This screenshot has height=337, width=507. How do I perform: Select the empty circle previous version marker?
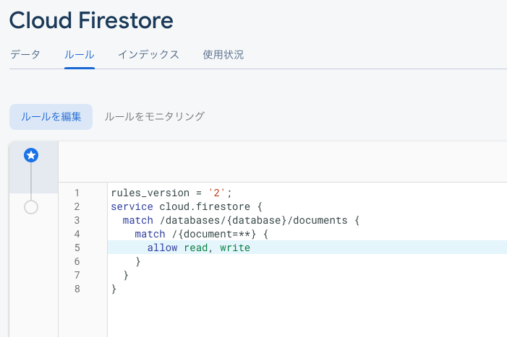pyautogui.click(x=31, y=207)
